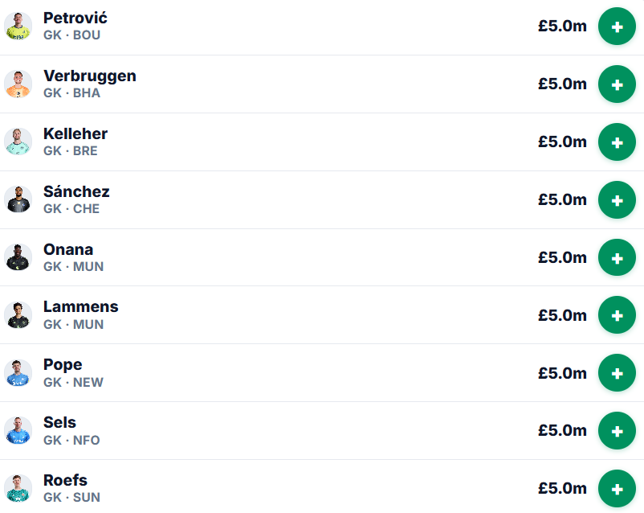Add Petrović with the green plus button
Screen dimensions: 644x513
click(x=617, y=27)
